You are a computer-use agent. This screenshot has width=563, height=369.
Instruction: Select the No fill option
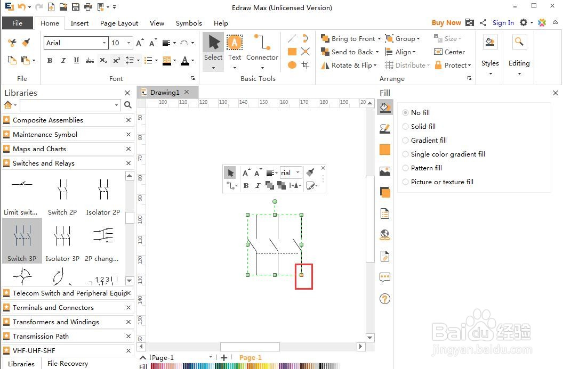(x=416, y=112)
